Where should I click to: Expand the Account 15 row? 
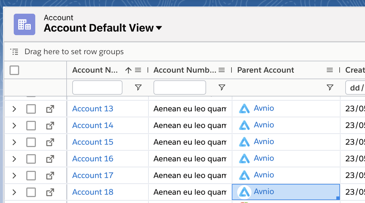(x=14, y=142)
